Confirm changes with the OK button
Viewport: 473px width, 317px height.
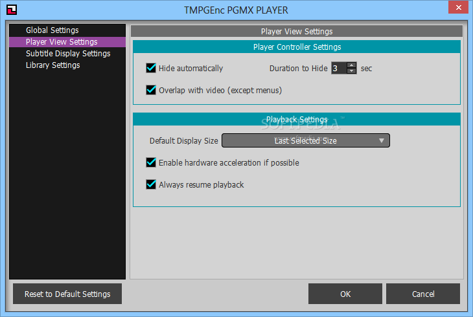pos(345,294)
